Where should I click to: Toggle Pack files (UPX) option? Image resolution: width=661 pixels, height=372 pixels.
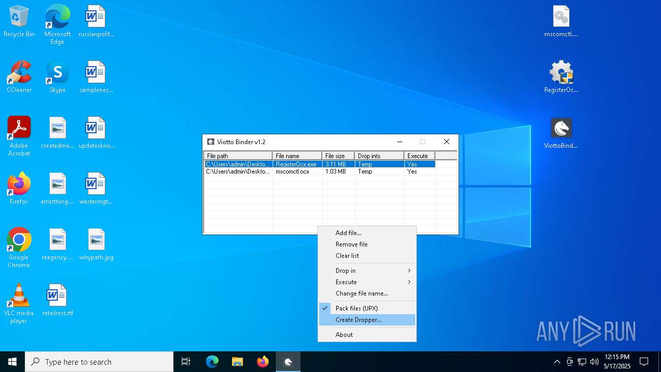(x=367, y=308)
